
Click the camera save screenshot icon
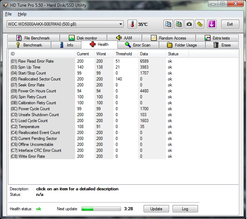189,24
